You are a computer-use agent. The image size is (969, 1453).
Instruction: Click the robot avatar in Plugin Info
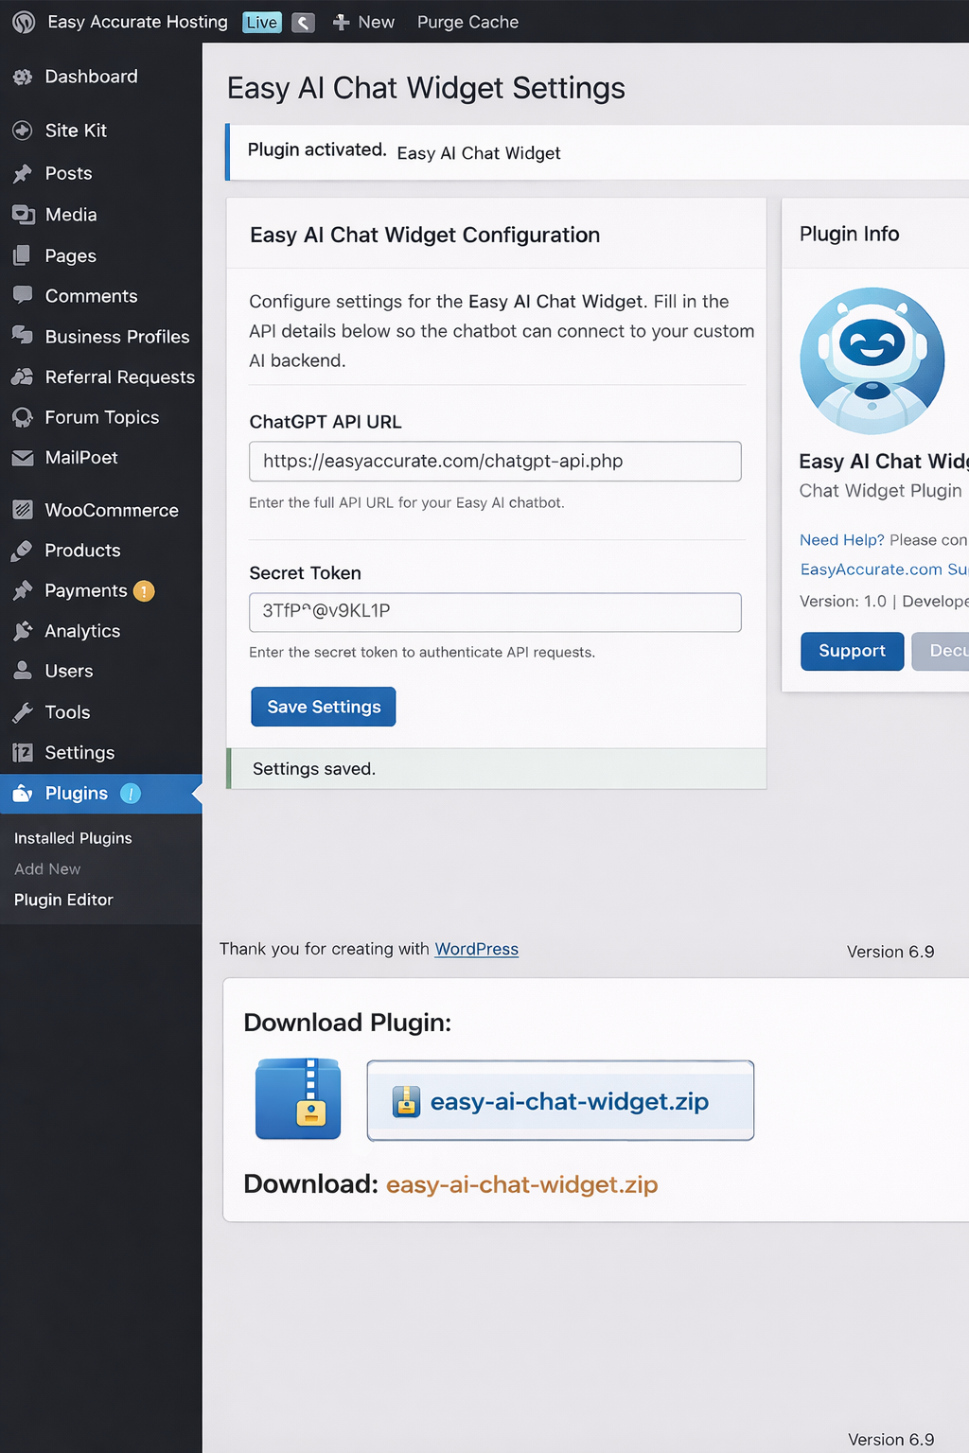pyautogui.click(x=872, y=361)
